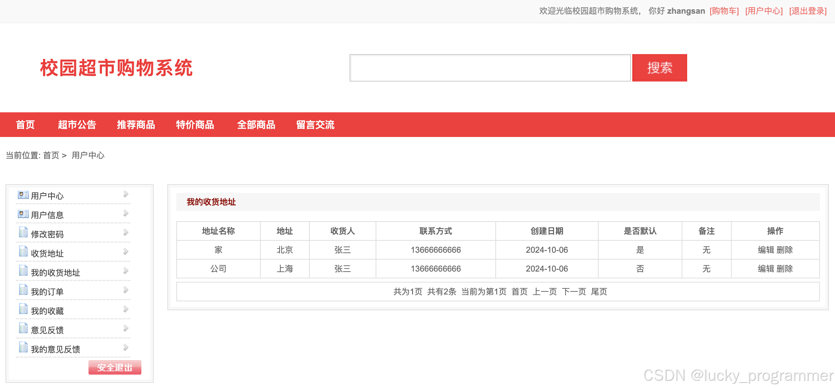Click the ID card icon beside 用户中心
Viewport: 835px width, 389px height.
tap(23, 195)
